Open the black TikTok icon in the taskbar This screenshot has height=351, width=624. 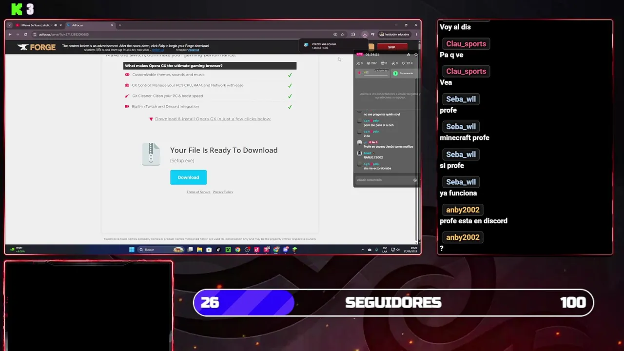pos(218,250)
